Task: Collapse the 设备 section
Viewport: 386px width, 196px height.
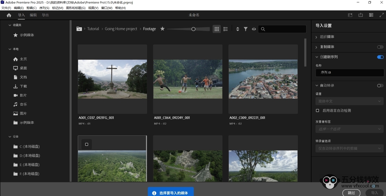Action: (10, 137)
